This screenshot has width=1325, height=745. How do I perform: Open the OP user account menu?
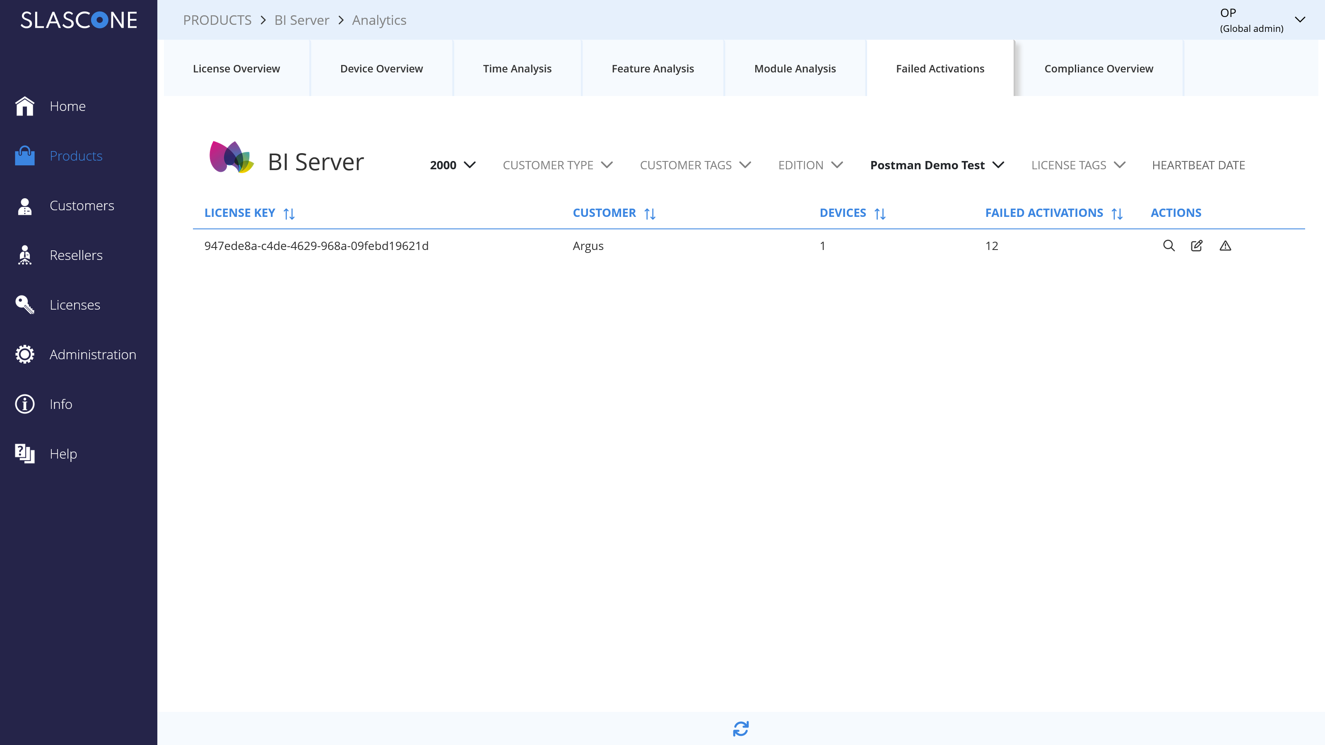1262,20
